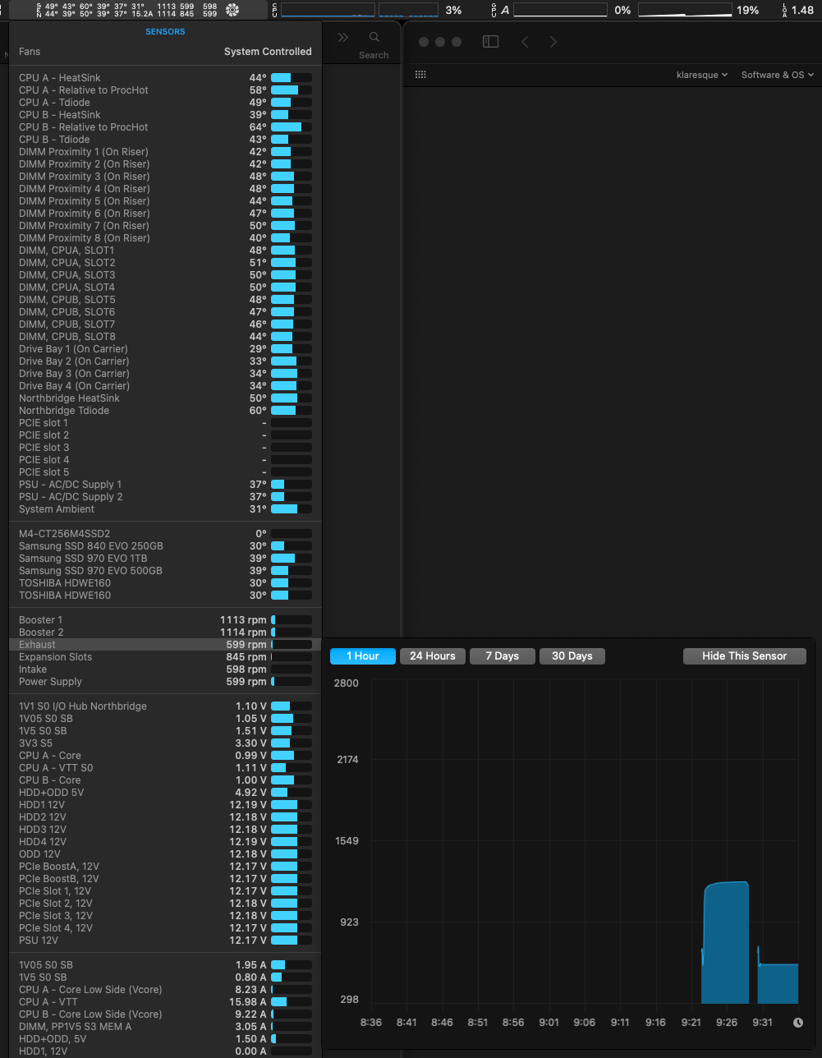
Task: Select the PSU 12V voltage
Action: [x=165, y=941]
